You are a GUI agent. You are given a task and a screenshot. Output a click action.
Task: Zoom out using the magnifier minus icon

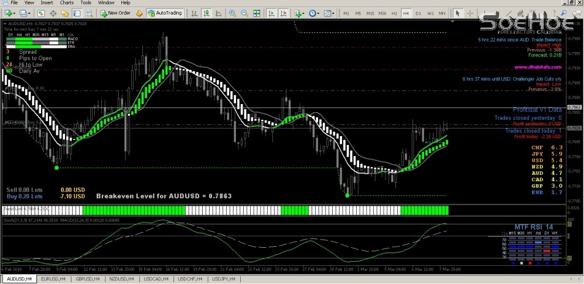point(244,12)
